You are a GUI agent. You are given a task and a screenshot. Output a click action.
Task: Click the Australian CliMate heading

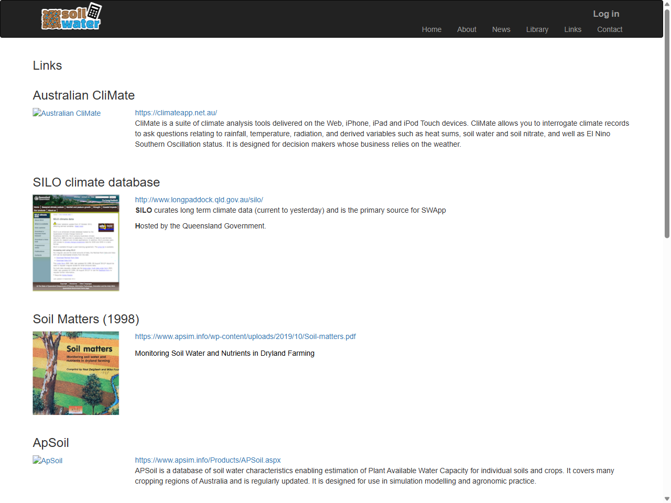click(83, 95)
